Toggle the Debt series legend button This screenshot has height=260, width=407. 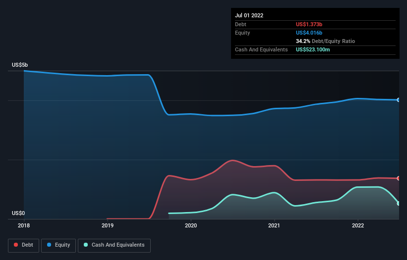click(x=23, y=245)
